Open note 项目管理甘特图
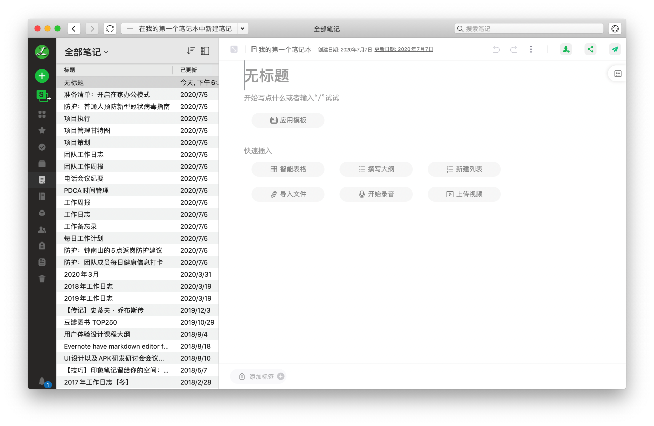 tap(137, 131)
